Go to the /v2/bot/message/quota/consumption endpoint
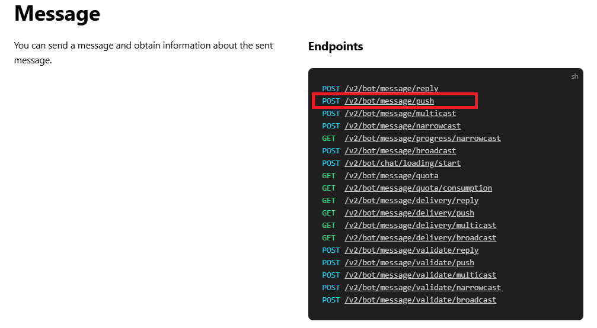Viewport: 597px width, 328px height. (x=418, y=188)
